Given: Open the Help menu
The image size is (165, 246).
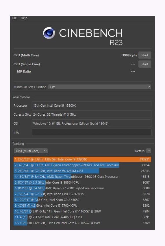Looking at the screenshot, I should [x=24, y=18].
